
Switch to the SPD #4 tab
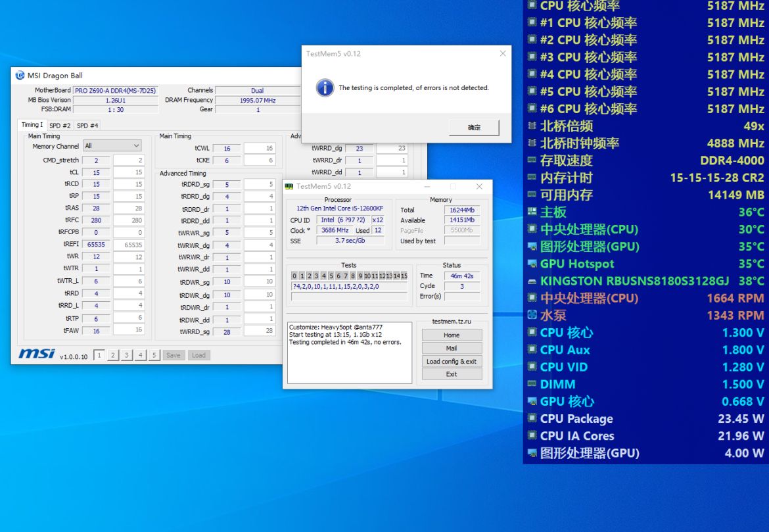87,126
